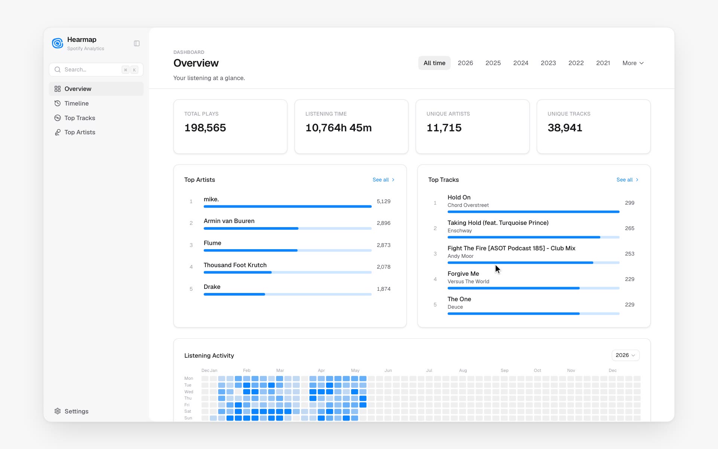Open the Forgive Me track entry
The height and width of the screenshot is (449, 718).
[534, 280]
